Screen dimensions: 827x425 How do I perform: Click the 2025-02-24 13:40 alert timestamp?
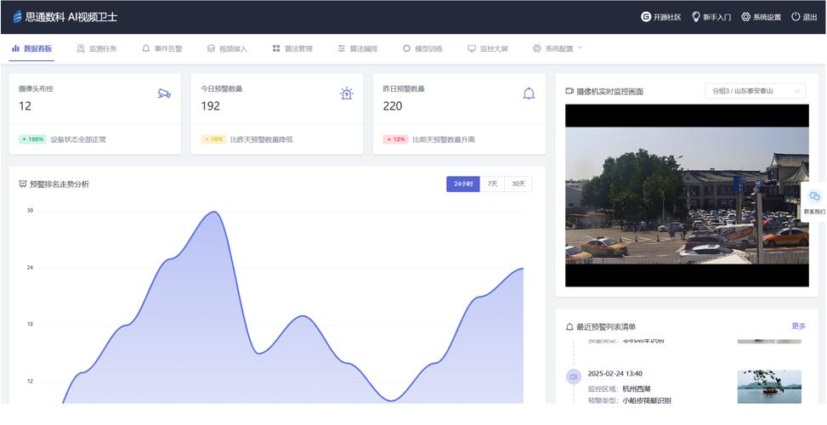coord(615,374)
